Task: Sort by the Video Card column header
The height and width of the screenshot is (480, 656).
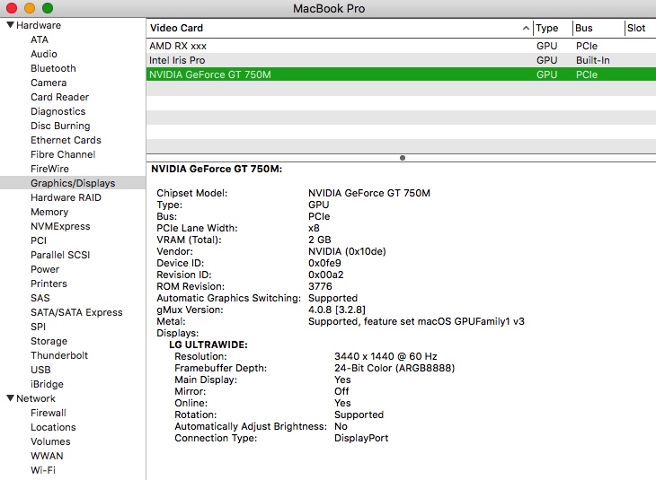Action: pos(340,28)
